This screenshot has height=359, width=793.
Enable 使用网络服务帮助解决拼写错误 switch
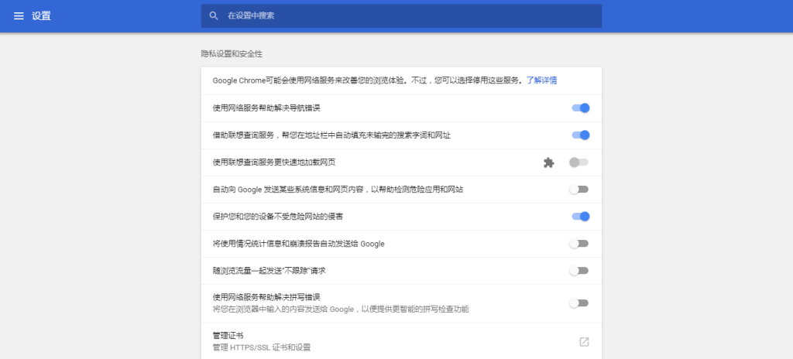(579, 303)
